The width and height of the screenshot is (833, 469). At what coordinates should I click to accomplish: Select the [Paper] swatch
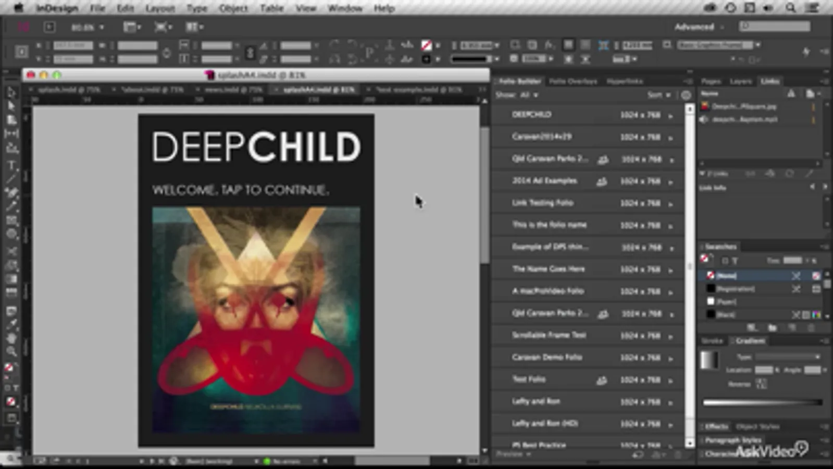pyautogui.click(x=761, y=302)
